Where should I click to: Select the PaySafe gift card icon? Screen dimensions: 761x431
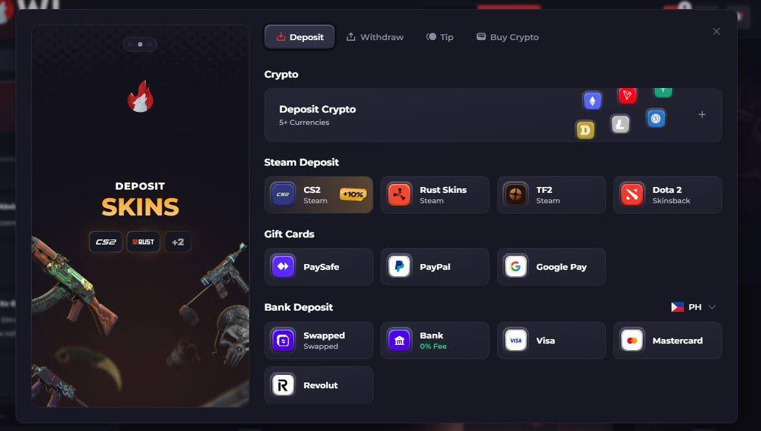click(283, 267)
